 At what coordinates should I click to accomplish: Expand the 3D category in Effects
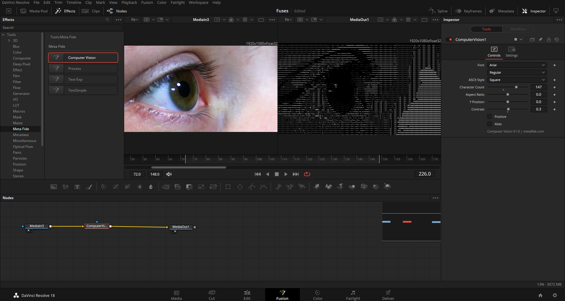point(9,41)
